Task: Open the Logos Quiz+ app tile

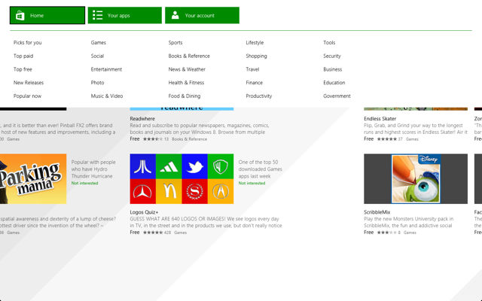Action: (x=182, y=179)
